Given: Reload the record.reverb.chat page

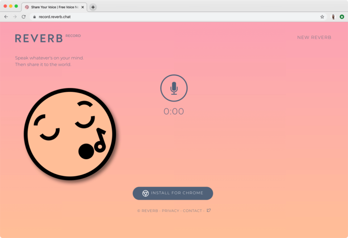Looking at the screenshot, I should (24, 17).
